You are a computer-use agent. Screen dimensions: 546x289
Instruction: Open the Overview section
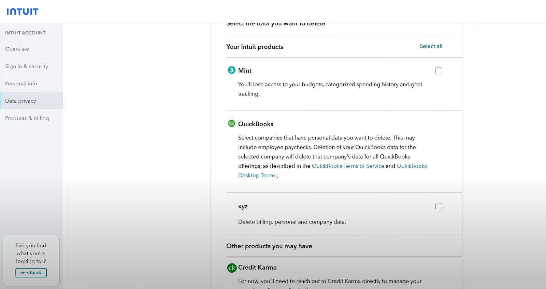pos(17,49)
